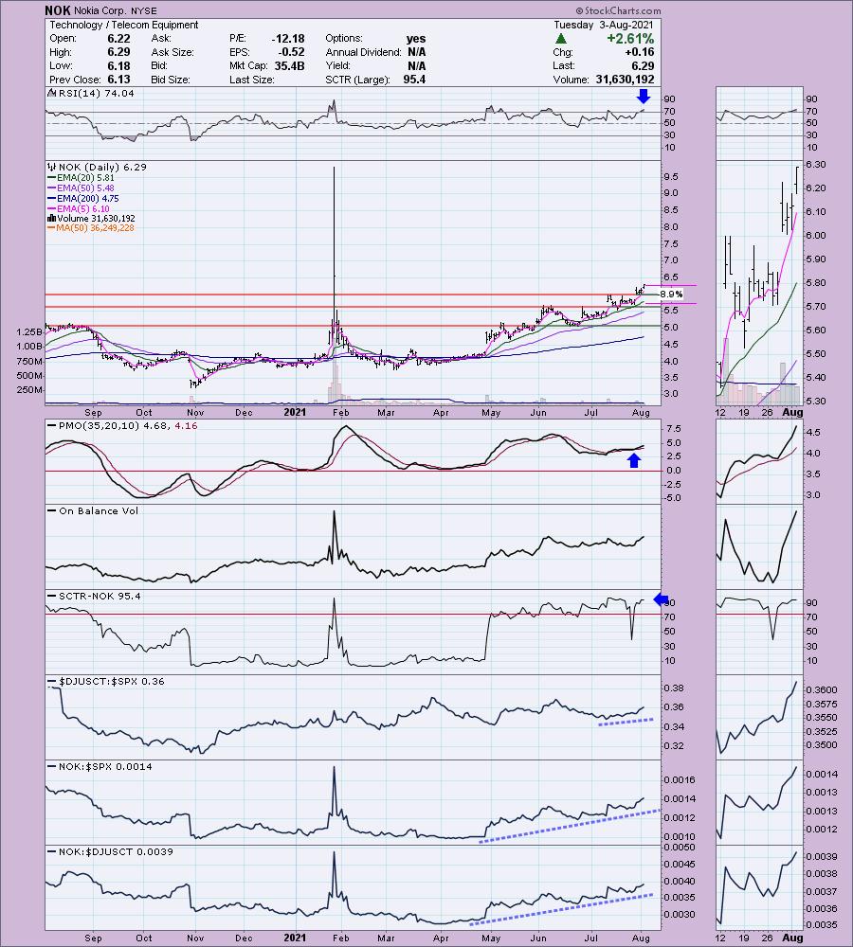853x947 pixels.
Task: Click the 0.0039 axis label in the zoomed bottom panel
Action: click(822, 856)
